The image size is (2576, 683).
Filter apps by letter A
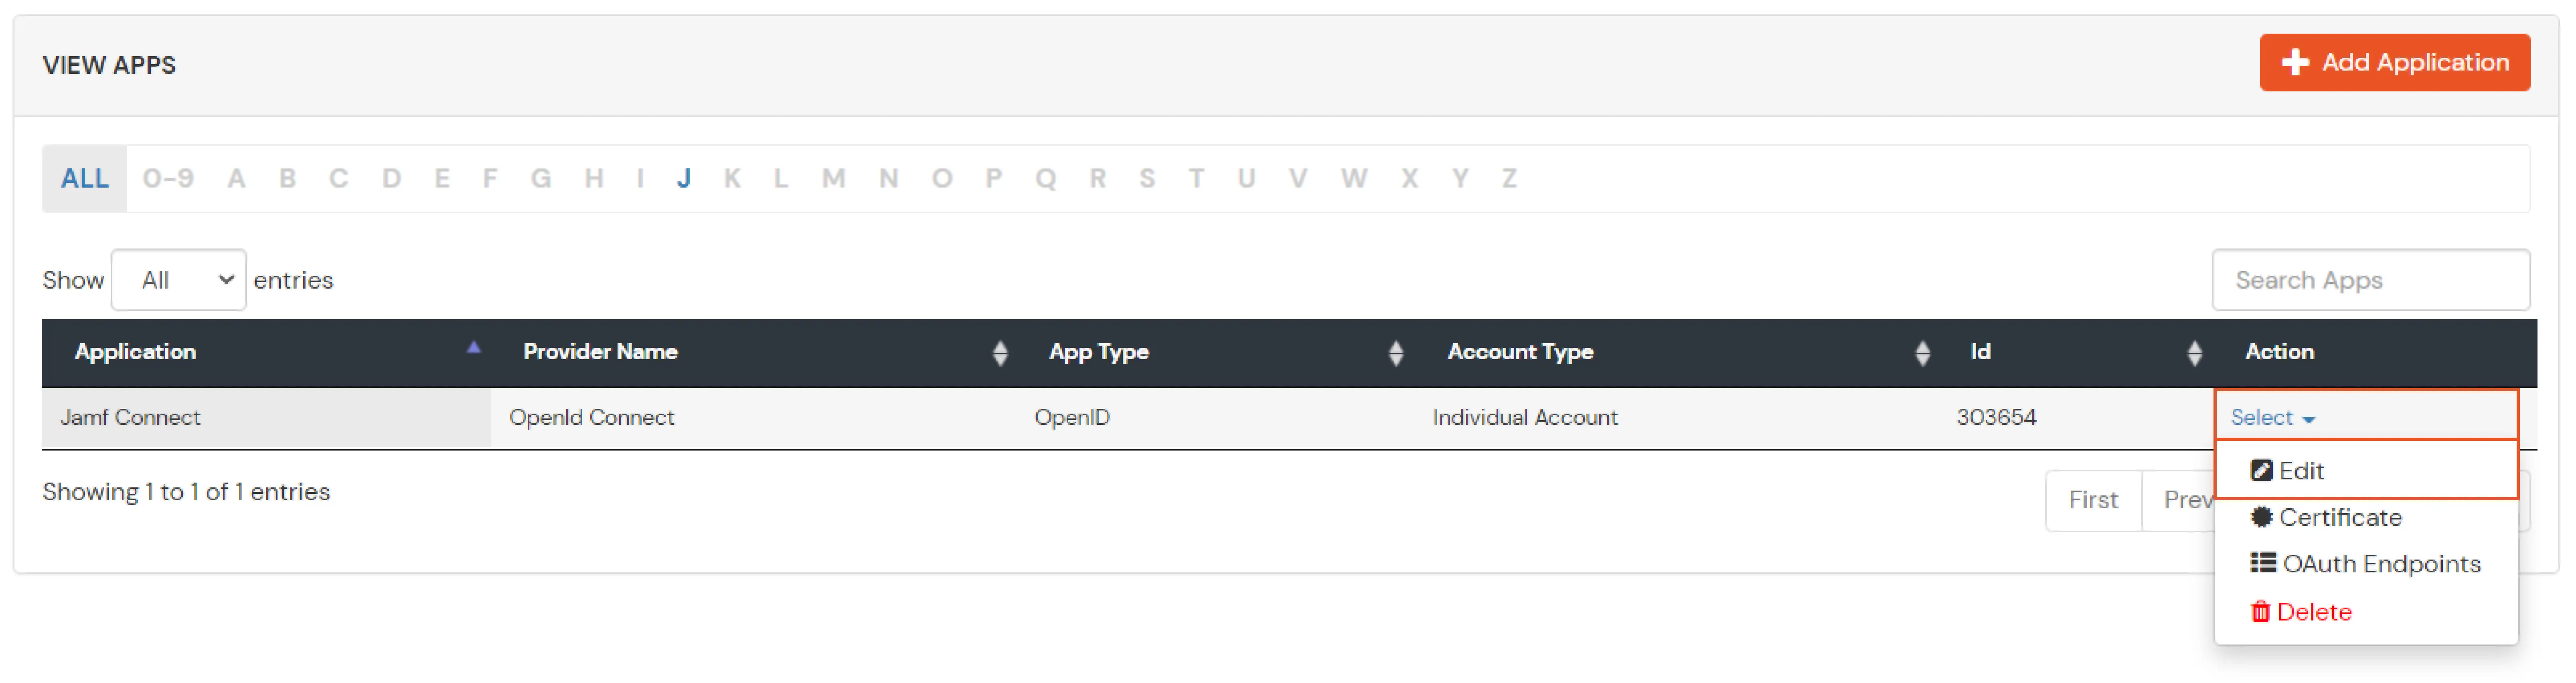tap(236, 179)
